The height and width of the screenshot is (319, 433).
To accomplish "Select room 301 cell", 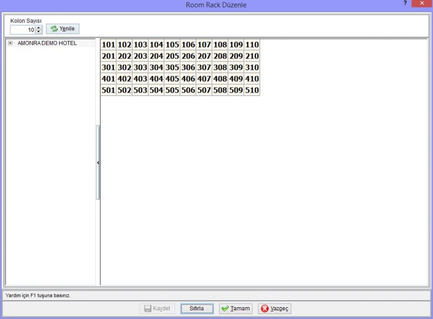I will [x=108, y=68].
